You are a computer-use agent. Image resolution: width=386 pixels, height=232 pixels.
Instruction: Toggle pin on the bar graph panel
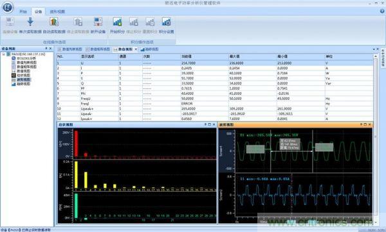(205, 124)
